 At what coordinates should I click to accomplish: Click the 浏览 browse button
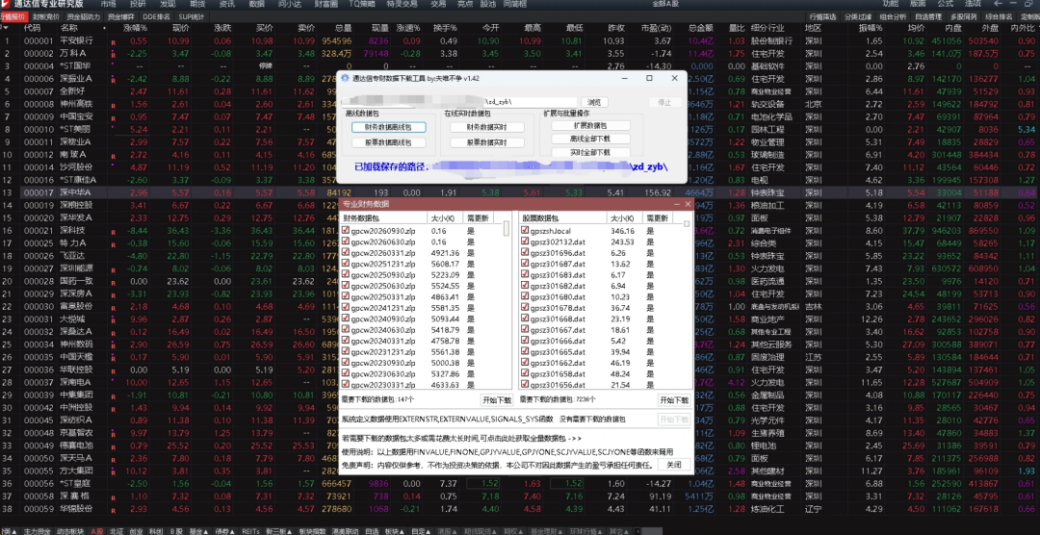click(594, 102)
